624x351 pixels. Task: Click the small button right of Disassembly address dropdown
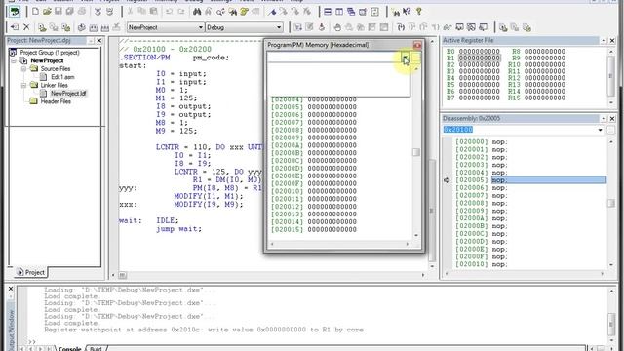(x=611, y=130)
